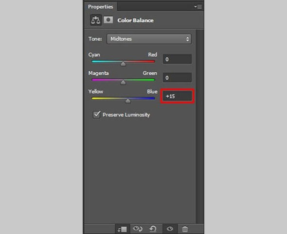Click the Tone dropdown arrows
Image resolution: width=287 pixels, height=234 pixels.
coord(187,39)
